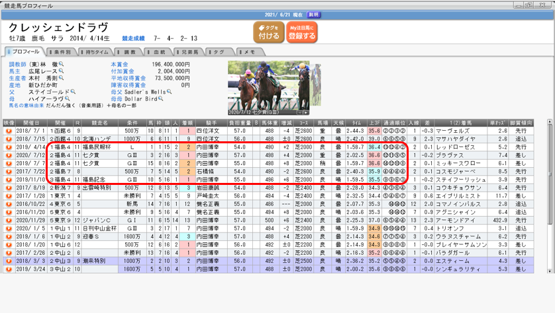The image size is (555, 313).
Task: Click search icon next to Sadler's Wells
Action: [168, 92]
